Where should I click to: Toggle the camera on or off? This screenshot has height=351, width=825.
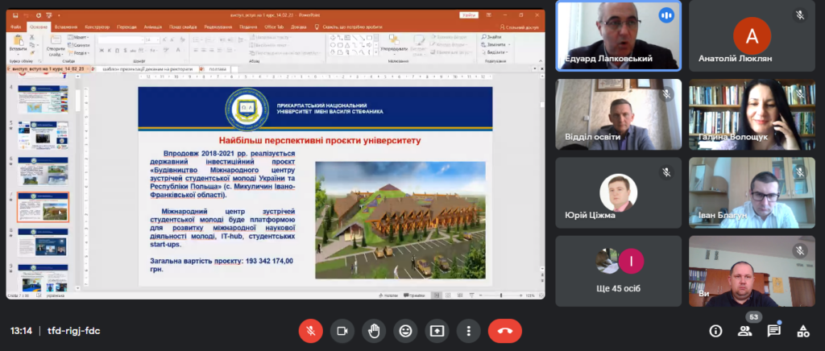(x=342, y=331)
